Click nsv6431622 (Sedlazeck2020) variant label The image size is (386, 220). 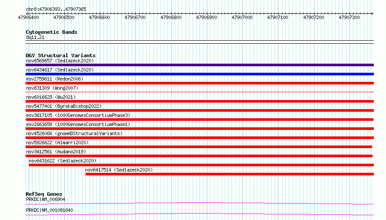[62, 161]
